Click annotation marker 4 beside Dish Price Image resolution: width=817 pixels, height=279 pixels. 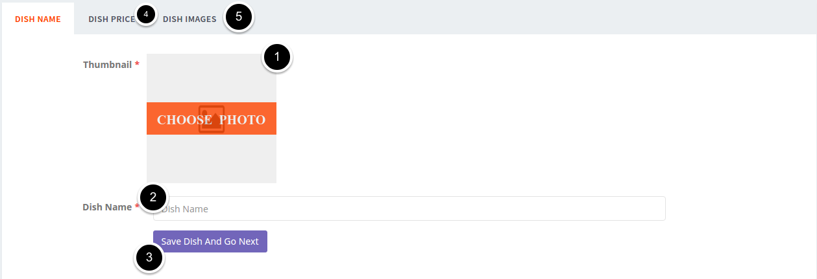point(146,14)
